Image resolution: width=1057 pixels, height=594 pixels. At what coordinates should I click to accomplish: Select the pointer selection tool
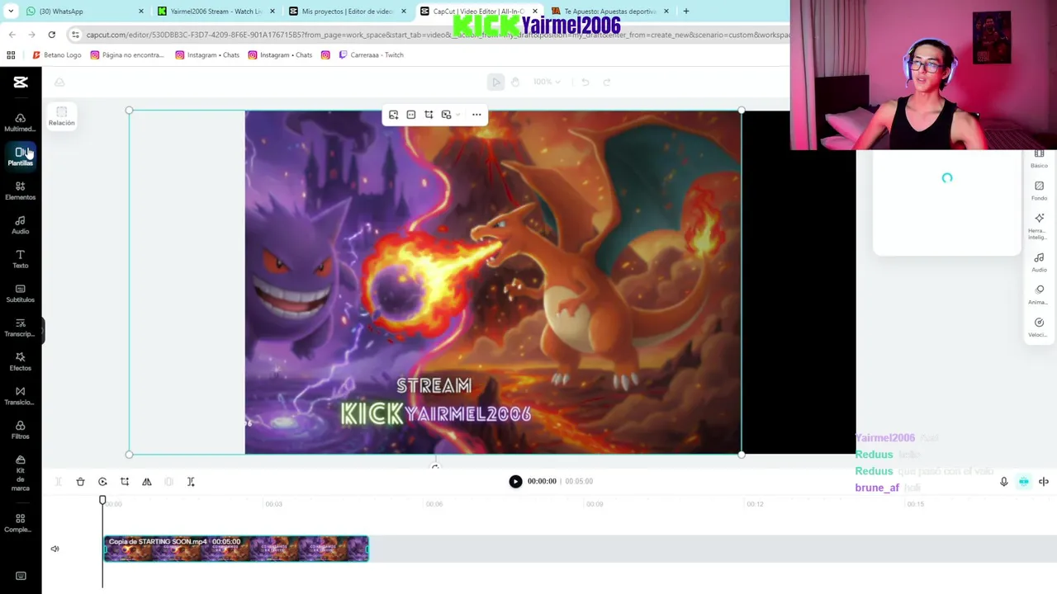pyautogui.click(x=495, y=82)
